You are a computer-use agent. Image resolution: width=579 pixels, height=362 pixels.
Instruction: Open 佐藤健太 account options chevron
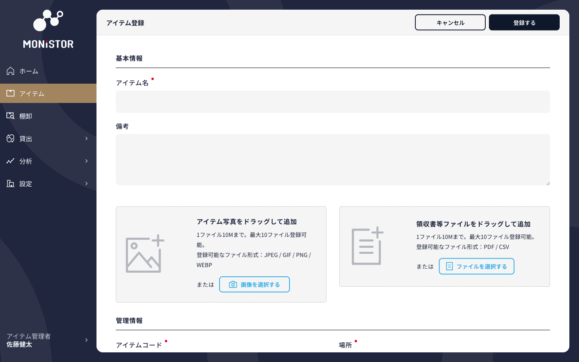(86, 340)
